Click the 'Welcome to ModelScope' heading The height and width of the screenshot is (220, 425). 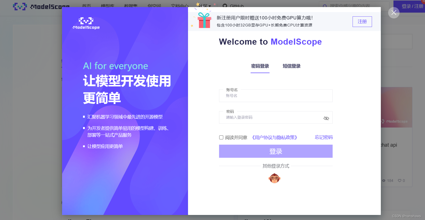[270, 42]
